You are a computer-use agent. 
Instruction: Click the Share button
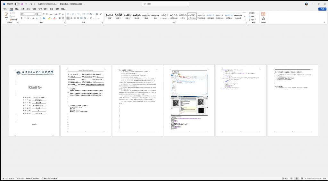tap(322, 9)
